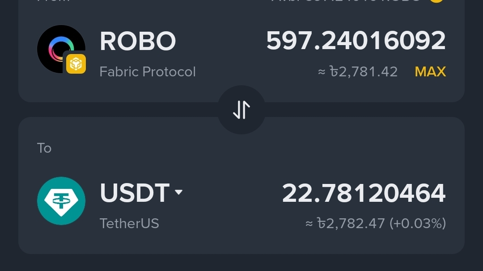
Task: Click the USDT Tether logo
Action: point(61,201)
